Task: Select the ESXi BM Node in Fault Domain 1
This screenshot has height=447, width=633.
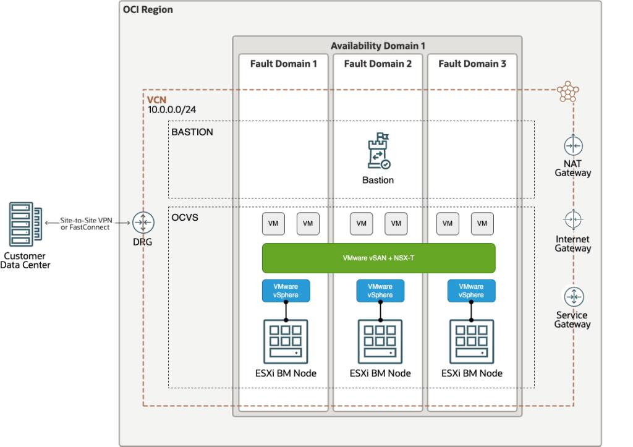Action: [286, 341]
